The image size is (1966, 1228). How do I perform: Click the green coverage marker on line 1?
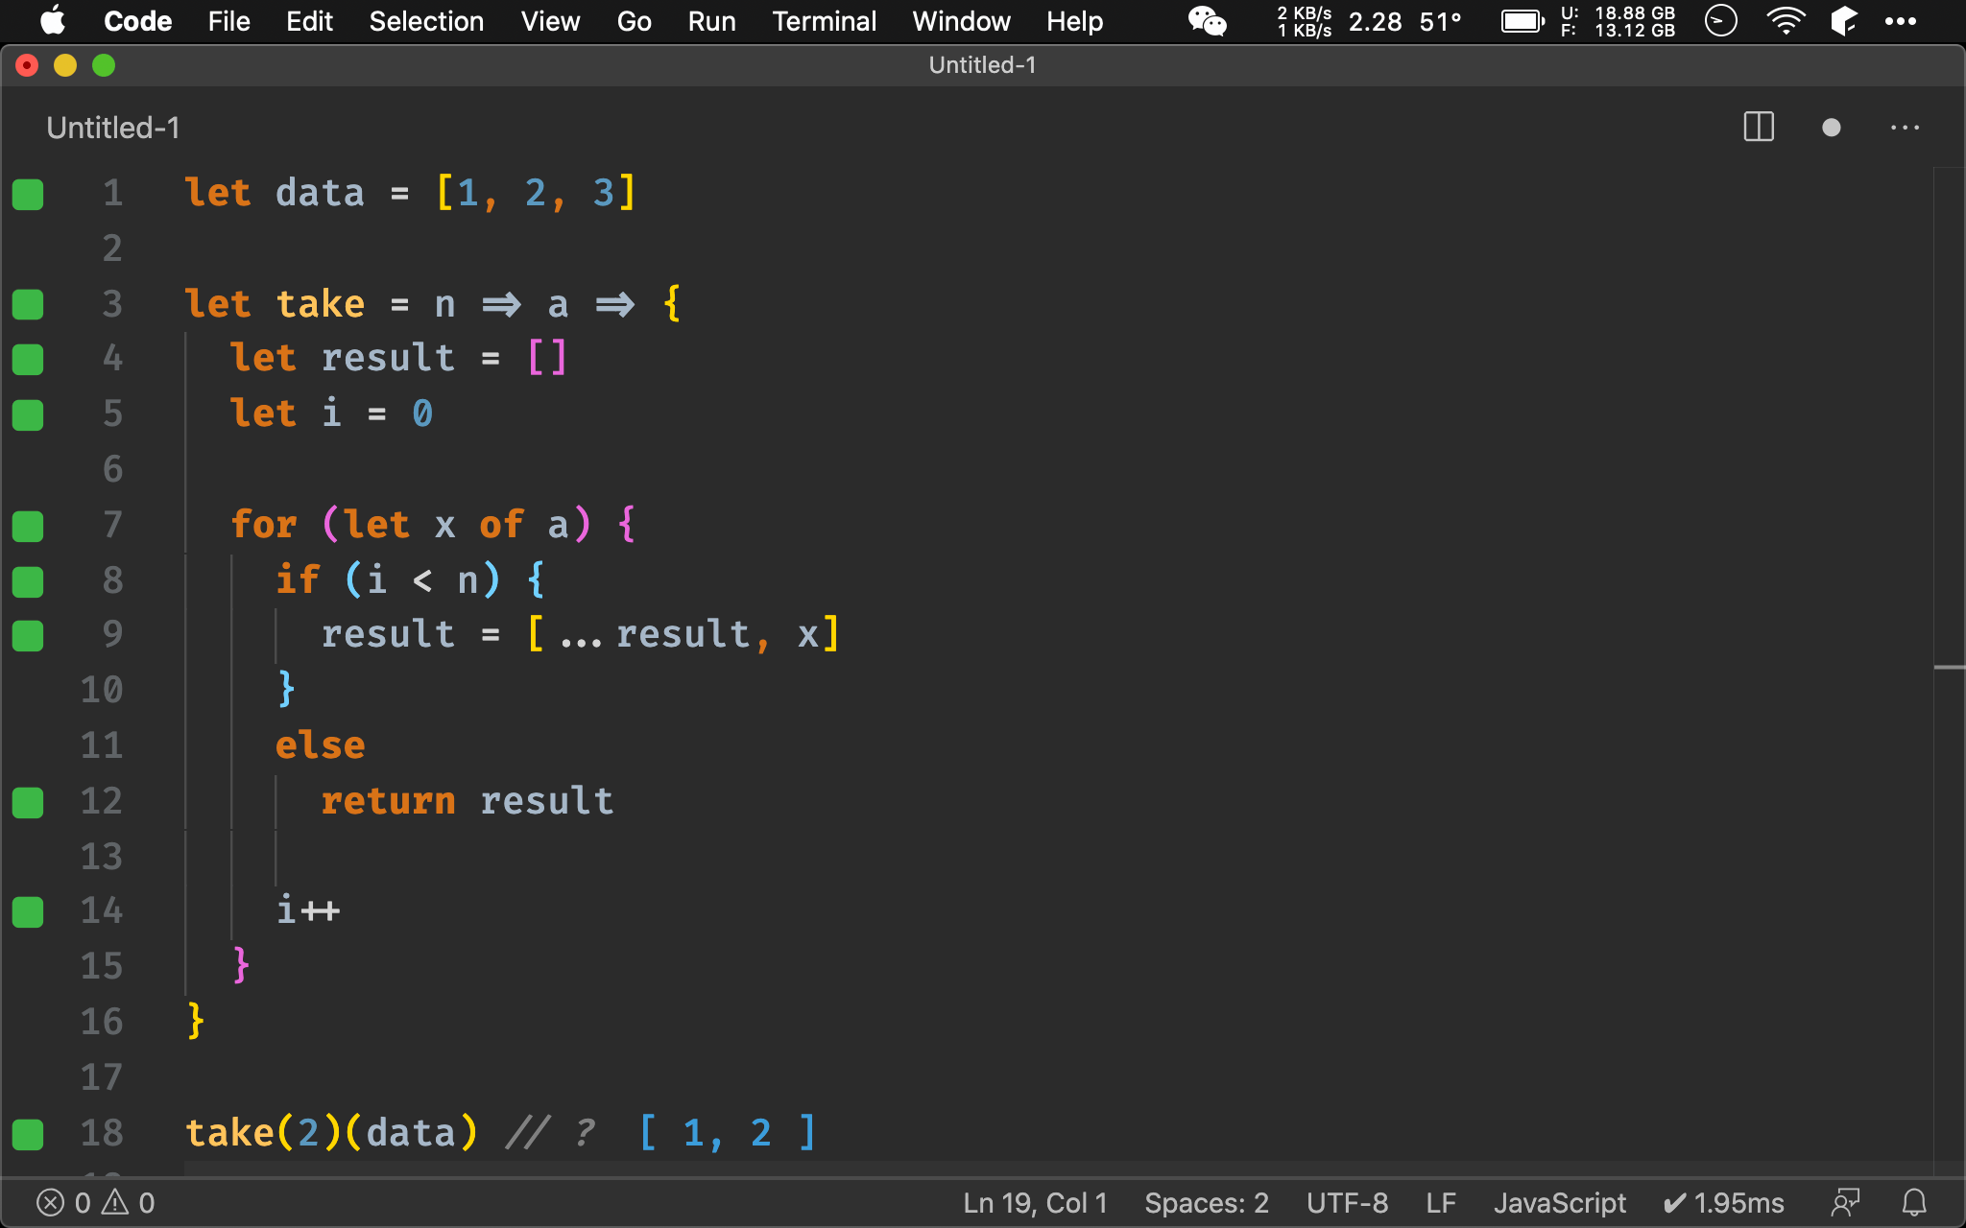(28, 194)
